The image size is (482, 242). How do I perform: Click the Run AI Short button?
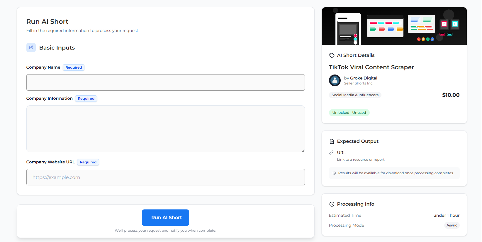(165, 218)
